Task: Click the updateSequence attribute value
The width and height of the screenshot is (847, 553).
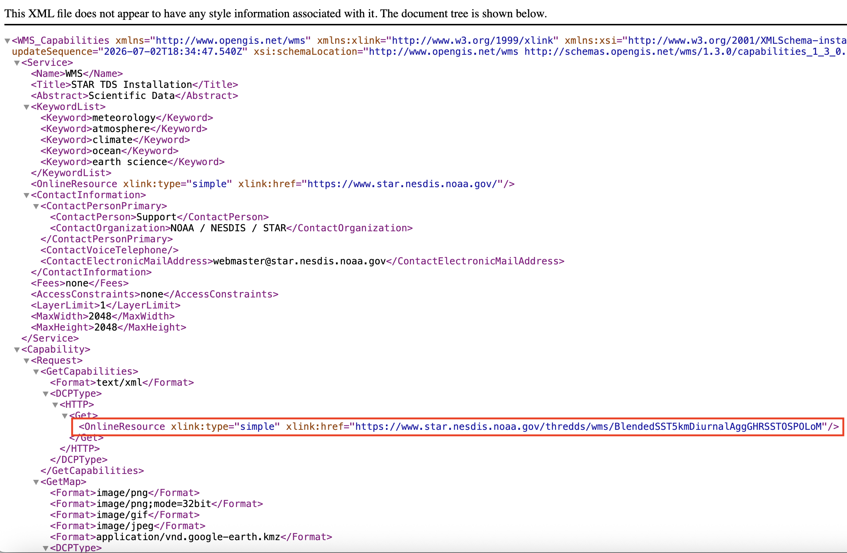Action: click(x=173, y=51)
